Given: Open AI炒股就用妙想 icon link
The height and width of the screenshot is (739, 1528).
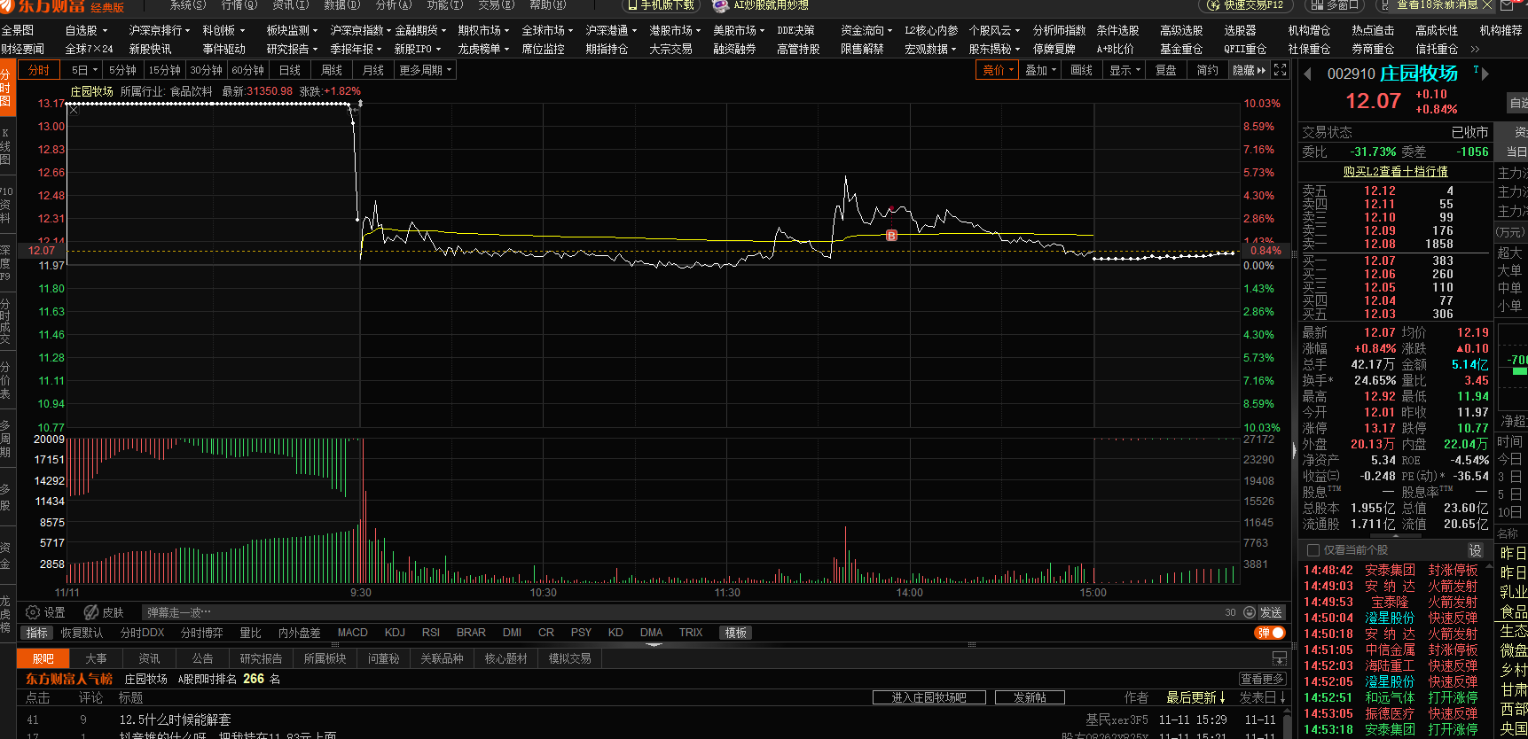Looking at the screenshot, I should [x=763, y=5].
